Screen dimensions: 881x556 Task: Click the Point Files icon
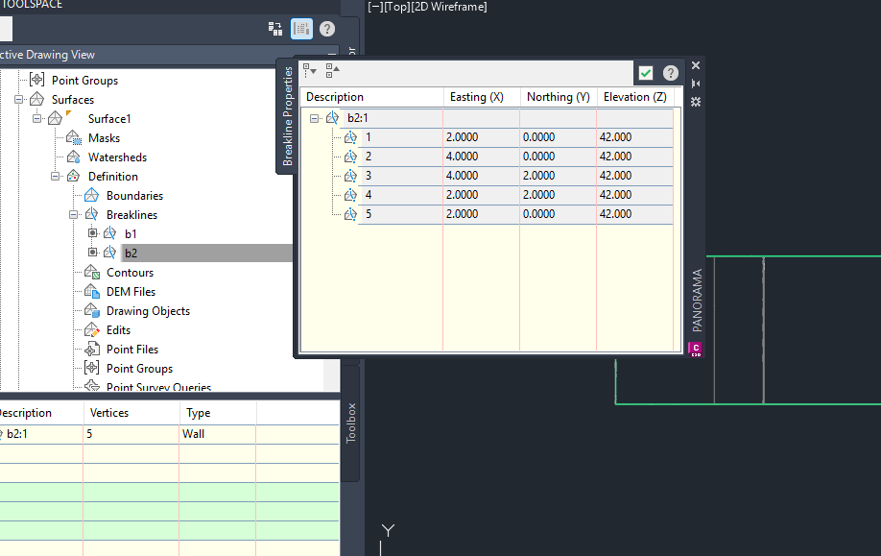pos(92,350)
